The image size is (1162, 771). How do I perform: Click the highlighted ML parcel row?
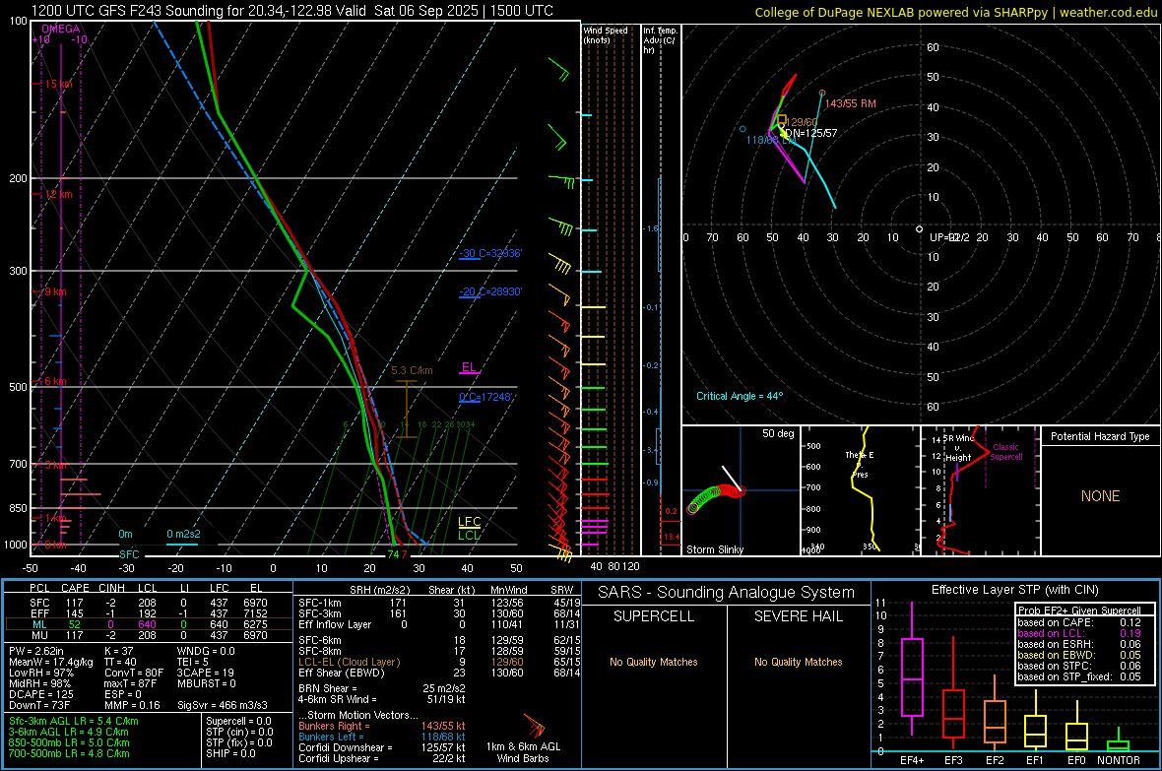pos(149,624)
